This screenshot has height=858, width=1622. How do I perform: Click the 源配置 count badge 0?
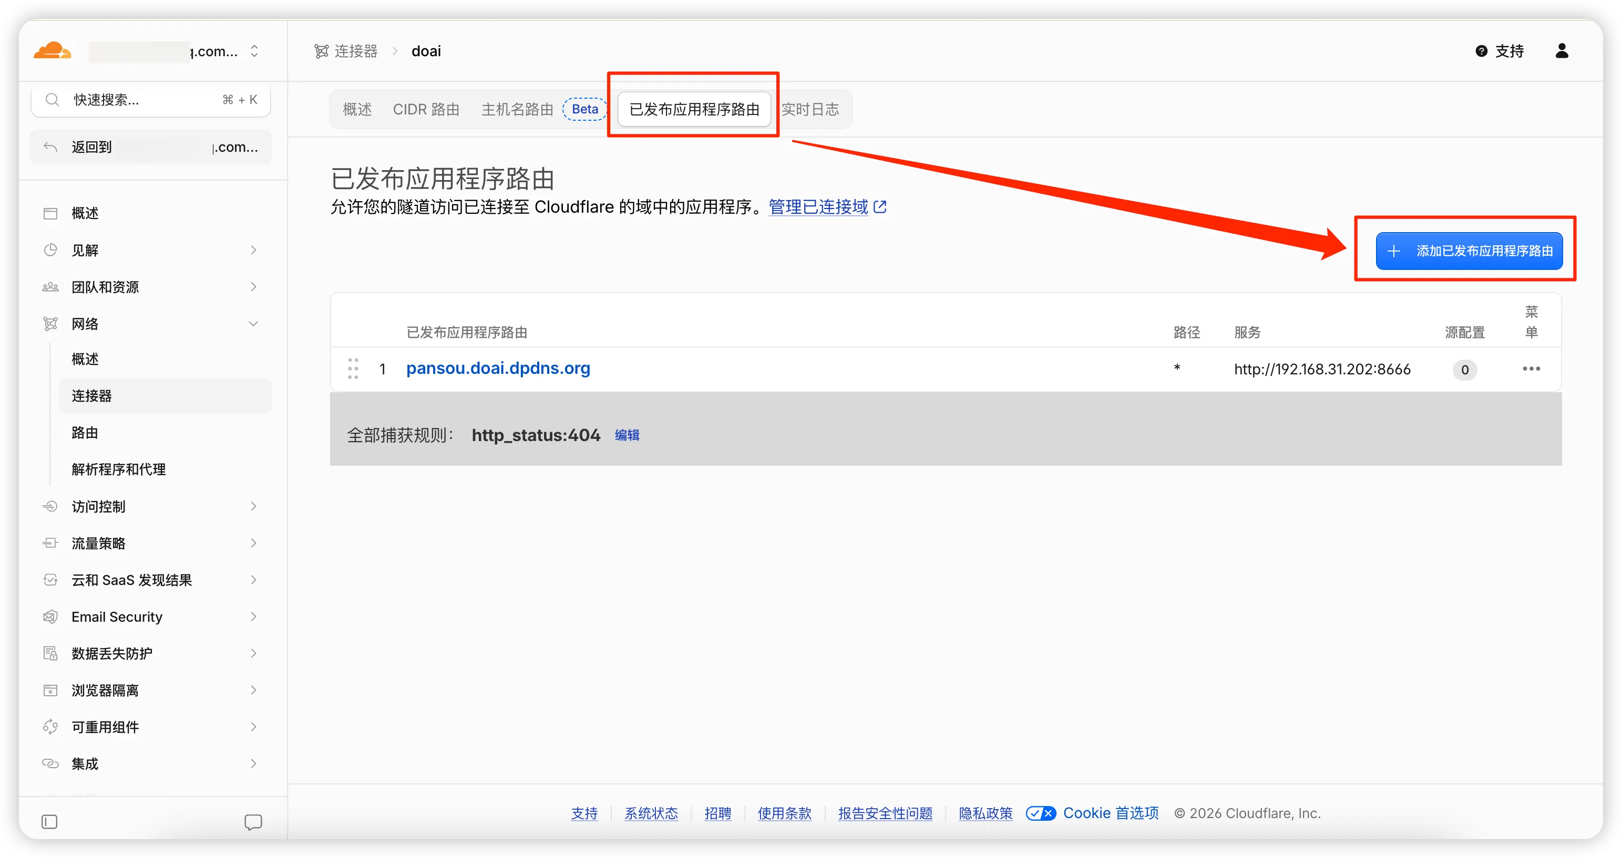(x=1465, y=369)
